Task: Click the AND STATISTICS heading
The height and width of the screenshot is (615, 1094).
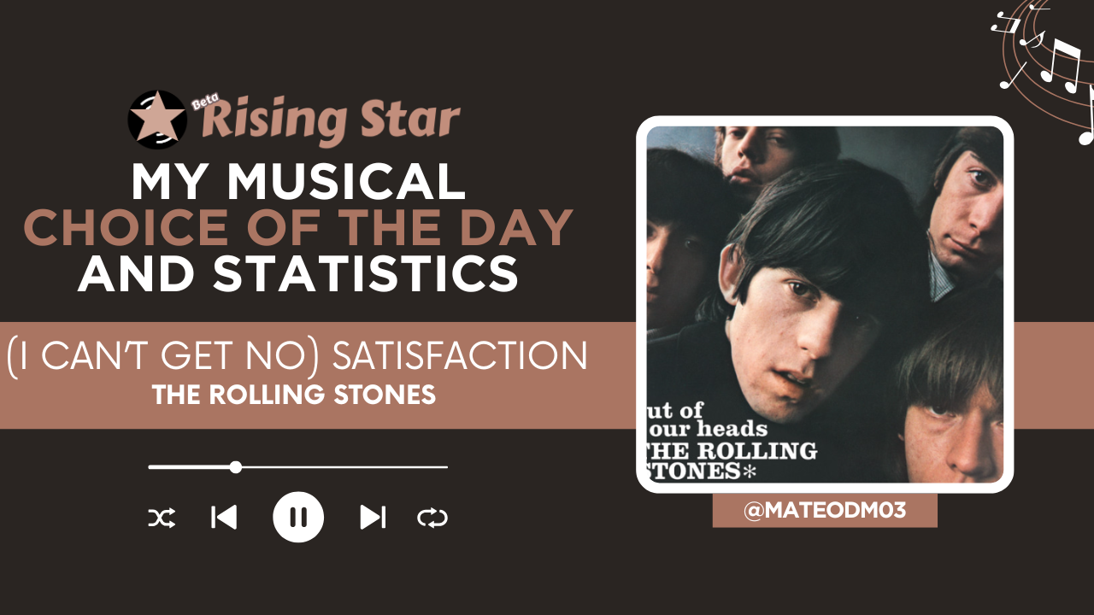Action: pyautogui.click(x=298, y=274)
